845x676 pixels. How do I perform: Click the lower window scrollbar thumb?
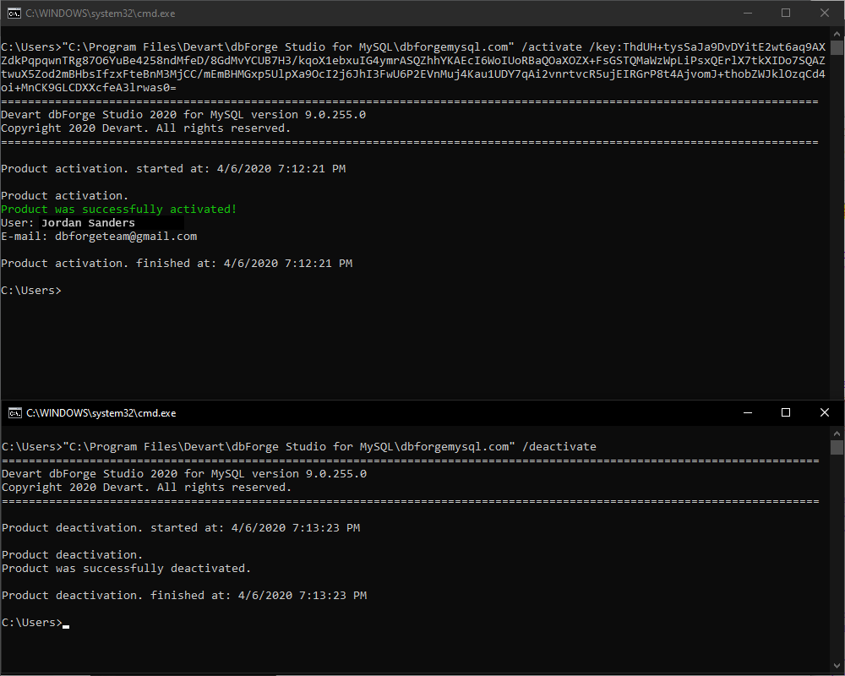[837, 448]
